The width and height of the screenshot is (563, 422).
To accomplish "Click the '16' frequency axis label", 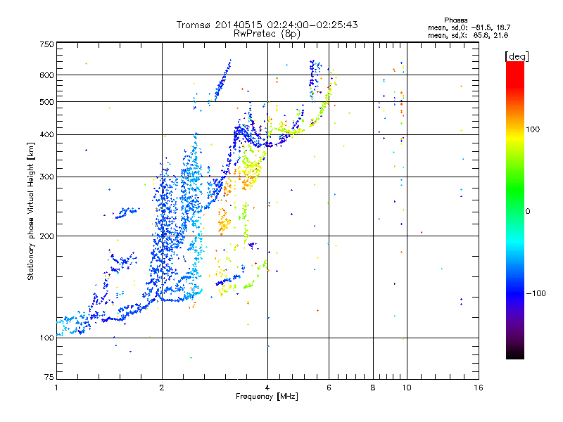I will (x=479, y=388).
